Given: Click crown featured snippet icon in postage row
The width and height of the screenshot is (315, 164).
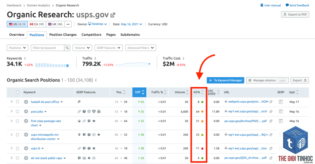Looking at the screenshot, I should click(79, 121).
